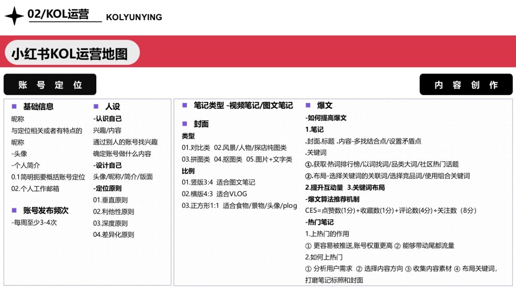Select the -如何提高爆文 heading
Viewport: 516px width, 290px height.
[326, 118]
